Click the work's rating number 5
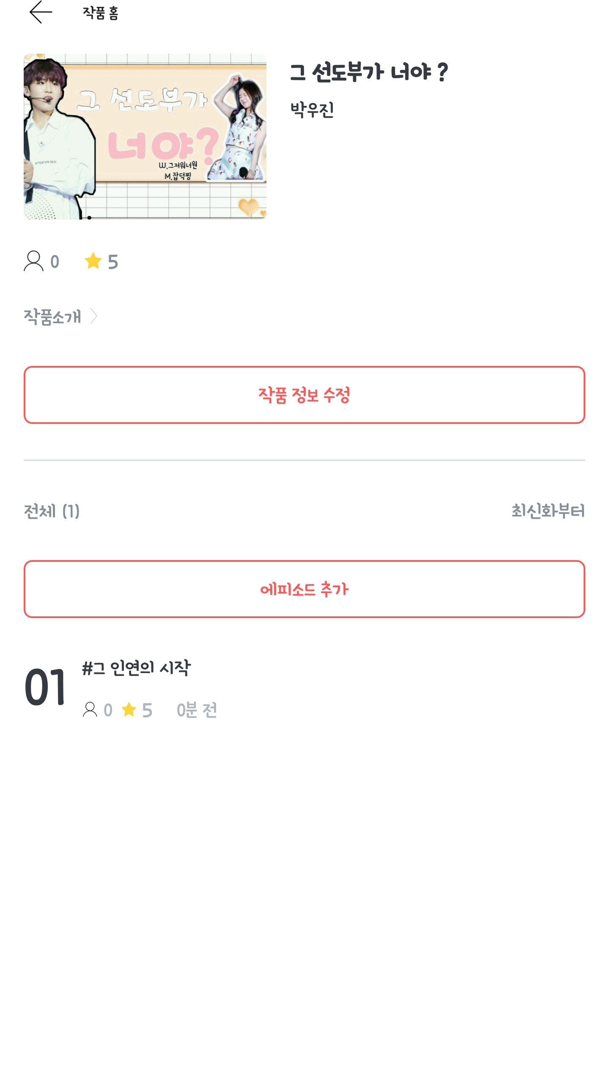 113,262
